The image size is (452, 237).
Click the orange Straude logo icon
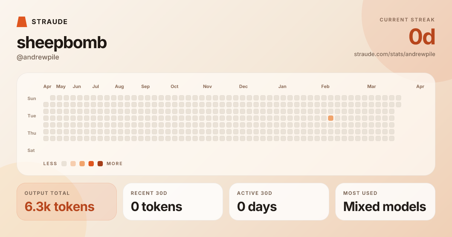[22, 22]
